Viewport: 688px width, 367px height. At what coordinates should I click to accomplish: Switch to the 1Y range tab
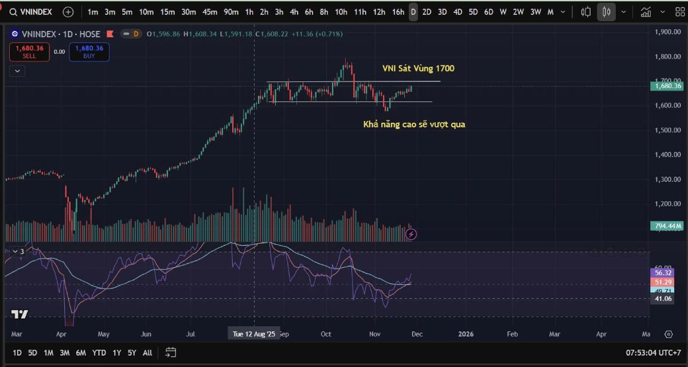click(x=116, y=353)
